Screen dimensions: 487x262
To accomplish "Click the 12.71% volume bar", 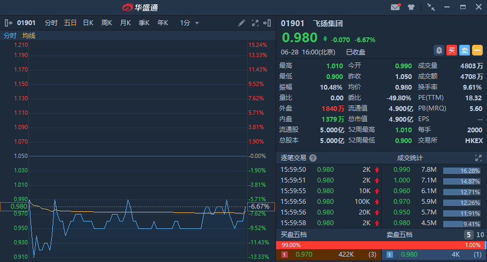I will [462, 192].
